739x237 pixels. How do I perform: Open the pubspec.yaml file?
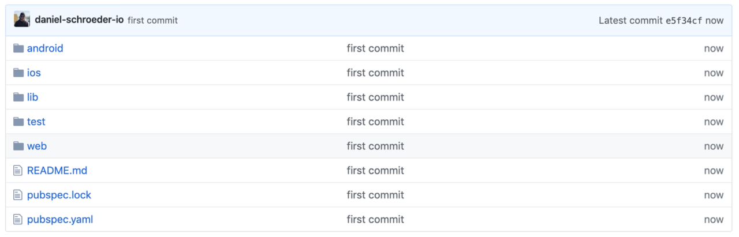click(x=60, y=220)
